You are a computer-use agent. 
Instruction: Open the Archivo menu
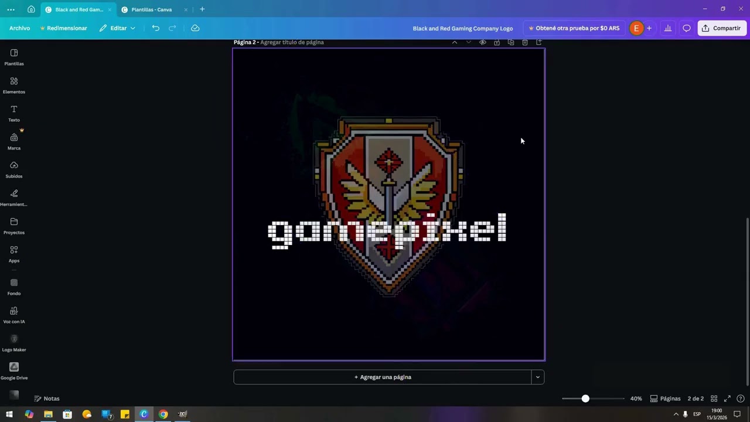coord(19,28)
